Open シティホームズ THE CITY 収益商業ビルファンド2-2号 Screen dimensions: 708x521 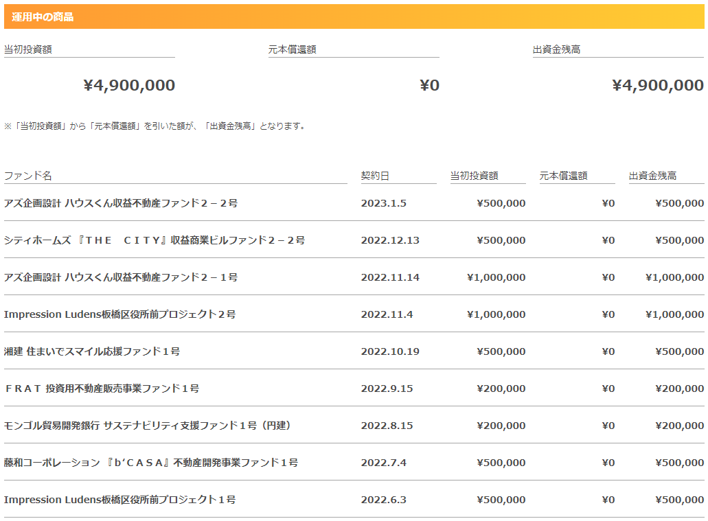[x=155, y=240]
